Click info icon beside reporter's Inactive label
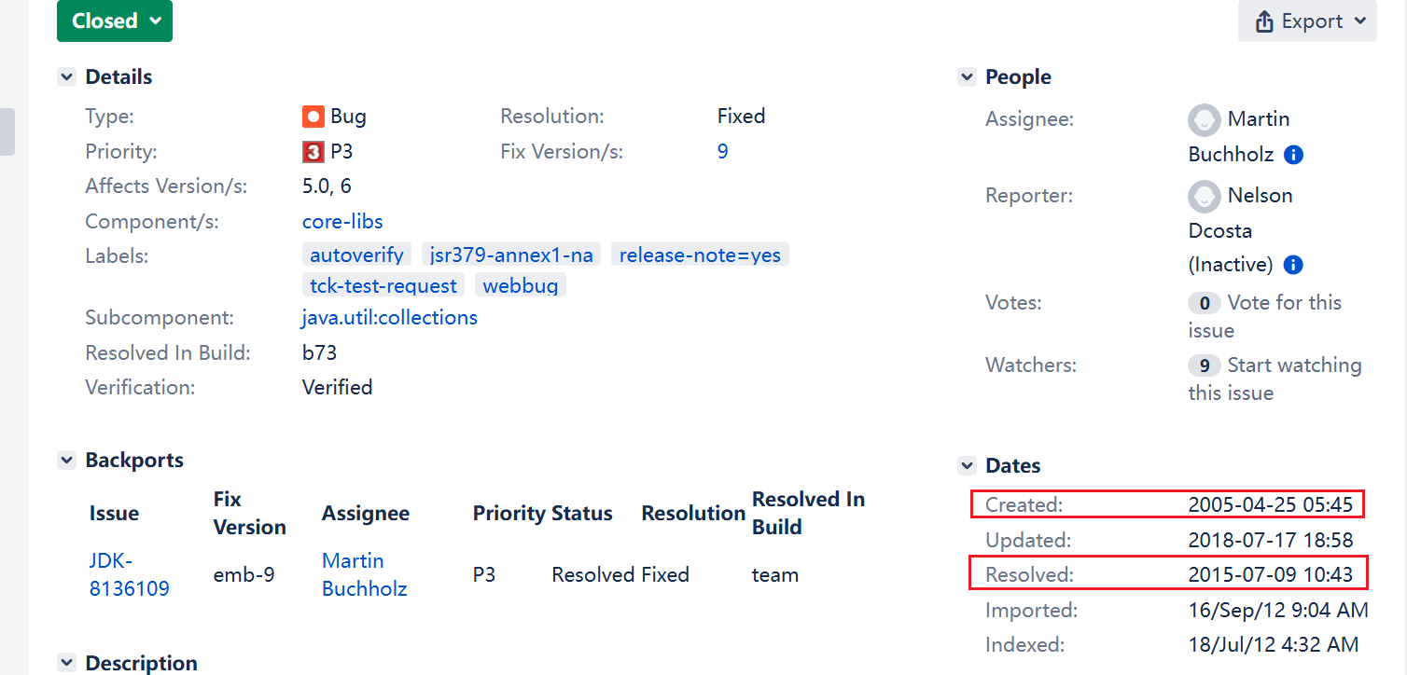Screen dimensions: 1407x675 tap(1293, 265)
